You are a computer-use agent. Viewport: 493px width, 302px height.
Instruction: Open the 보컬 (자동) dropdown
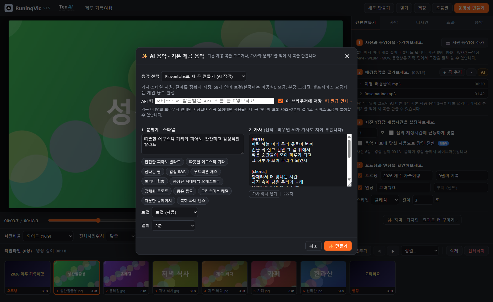(175, 212)
